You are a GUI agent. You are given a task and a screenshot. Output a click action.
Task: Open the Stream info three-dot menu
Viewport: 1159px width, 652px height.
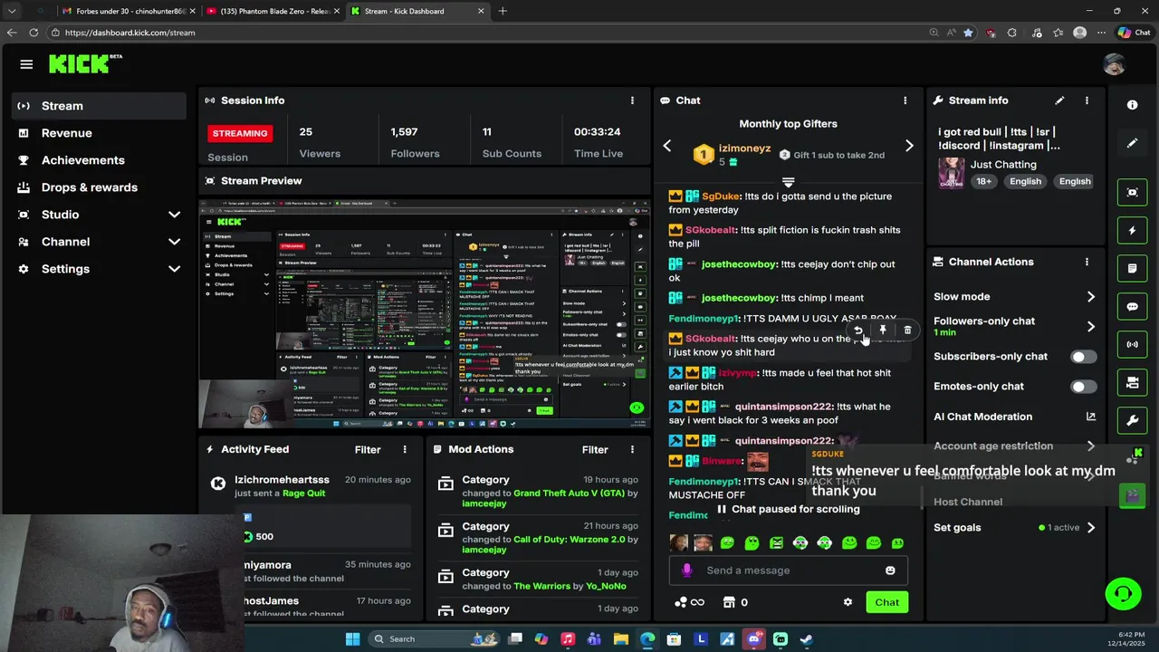[x=1087, y=101]
